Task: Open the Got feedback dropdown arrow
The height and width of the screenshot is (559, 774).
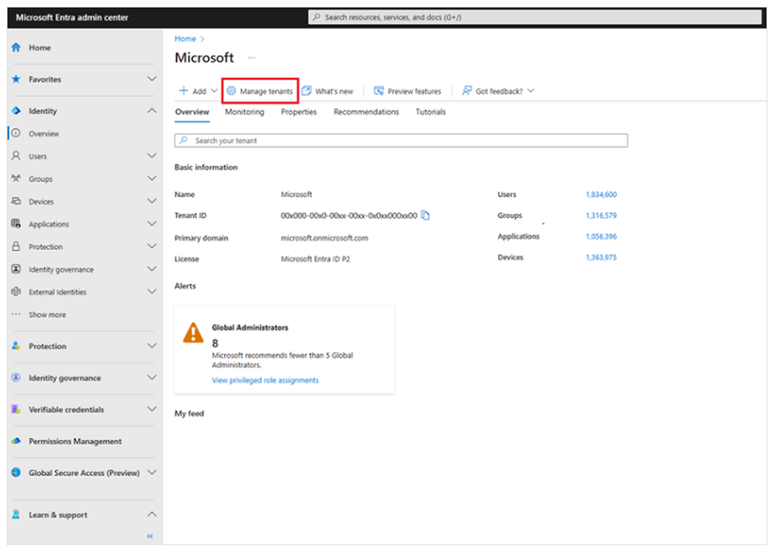Action: [x=530, y=90]
